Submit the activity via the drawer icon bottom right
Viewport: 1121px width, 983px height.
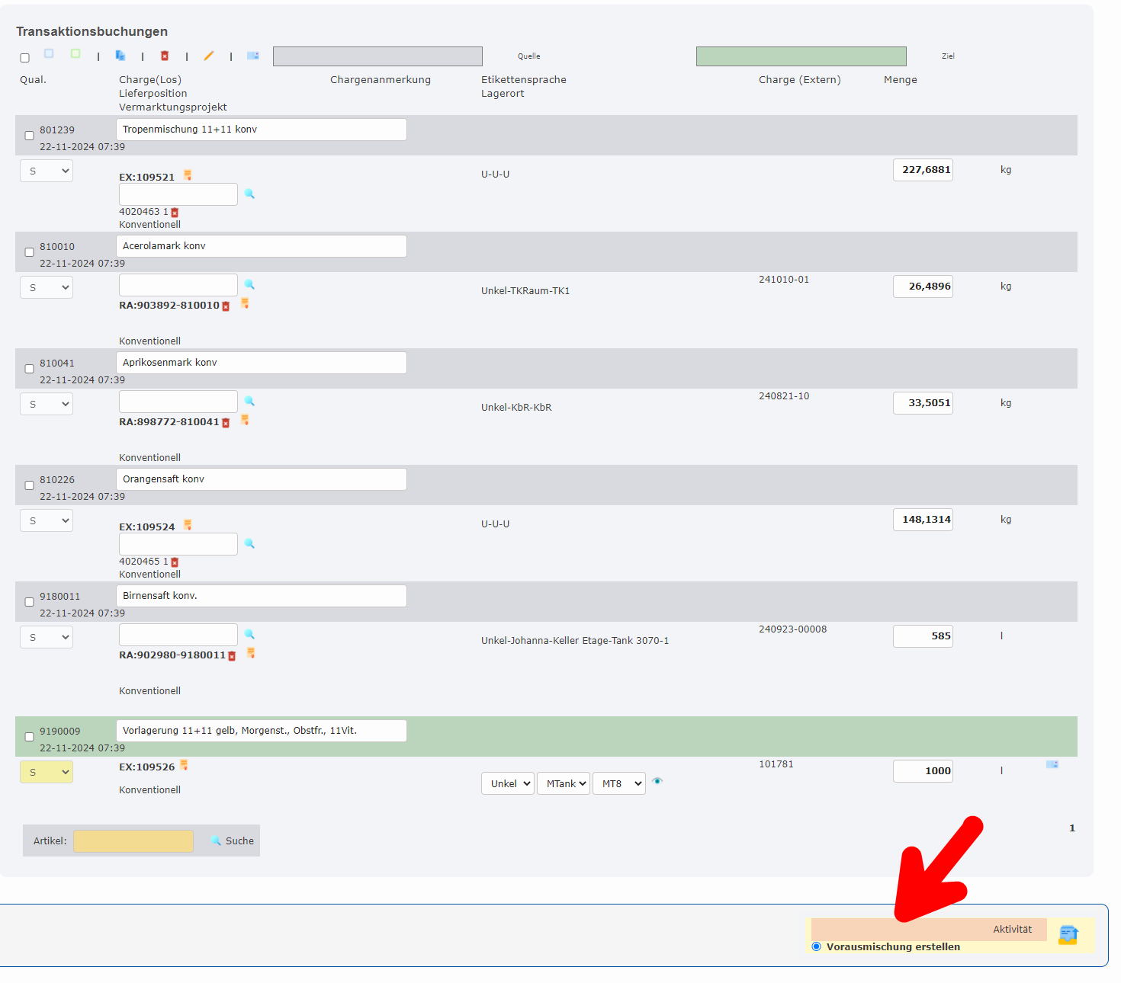pyautogui.click(x=1068, y=933)
